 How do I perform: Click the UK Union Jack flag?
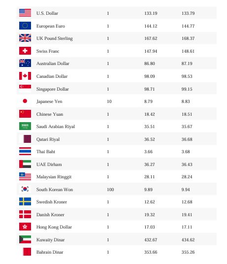tap(25, 38)
